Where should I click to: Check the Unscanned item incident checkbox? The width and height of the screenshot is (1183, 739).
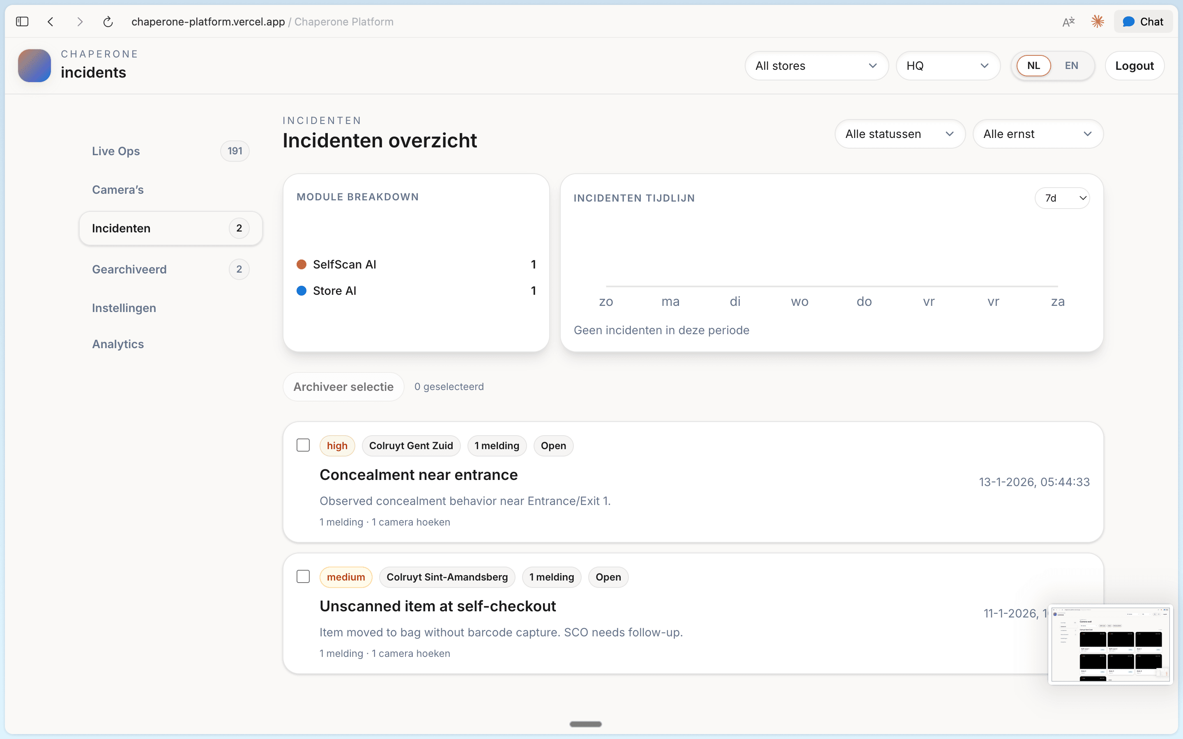coord(303,576)
